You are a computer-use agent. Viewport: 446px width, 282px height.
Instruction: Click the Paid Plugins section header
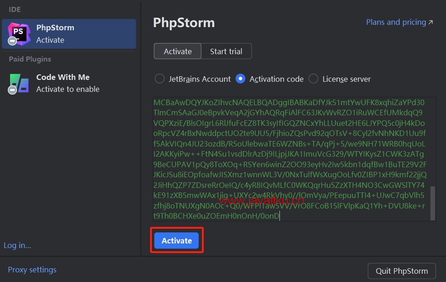point(30,59)
